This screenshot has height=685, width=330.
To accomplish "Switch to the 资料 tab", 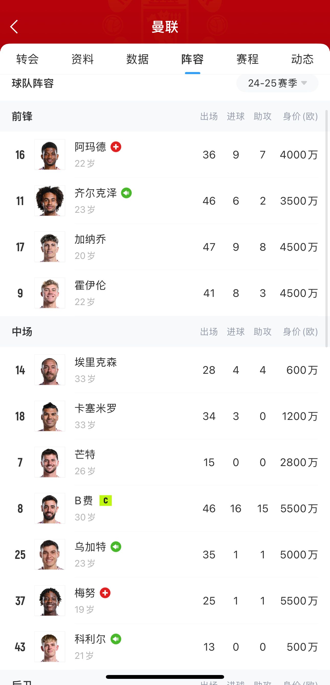I will (82, 59).
